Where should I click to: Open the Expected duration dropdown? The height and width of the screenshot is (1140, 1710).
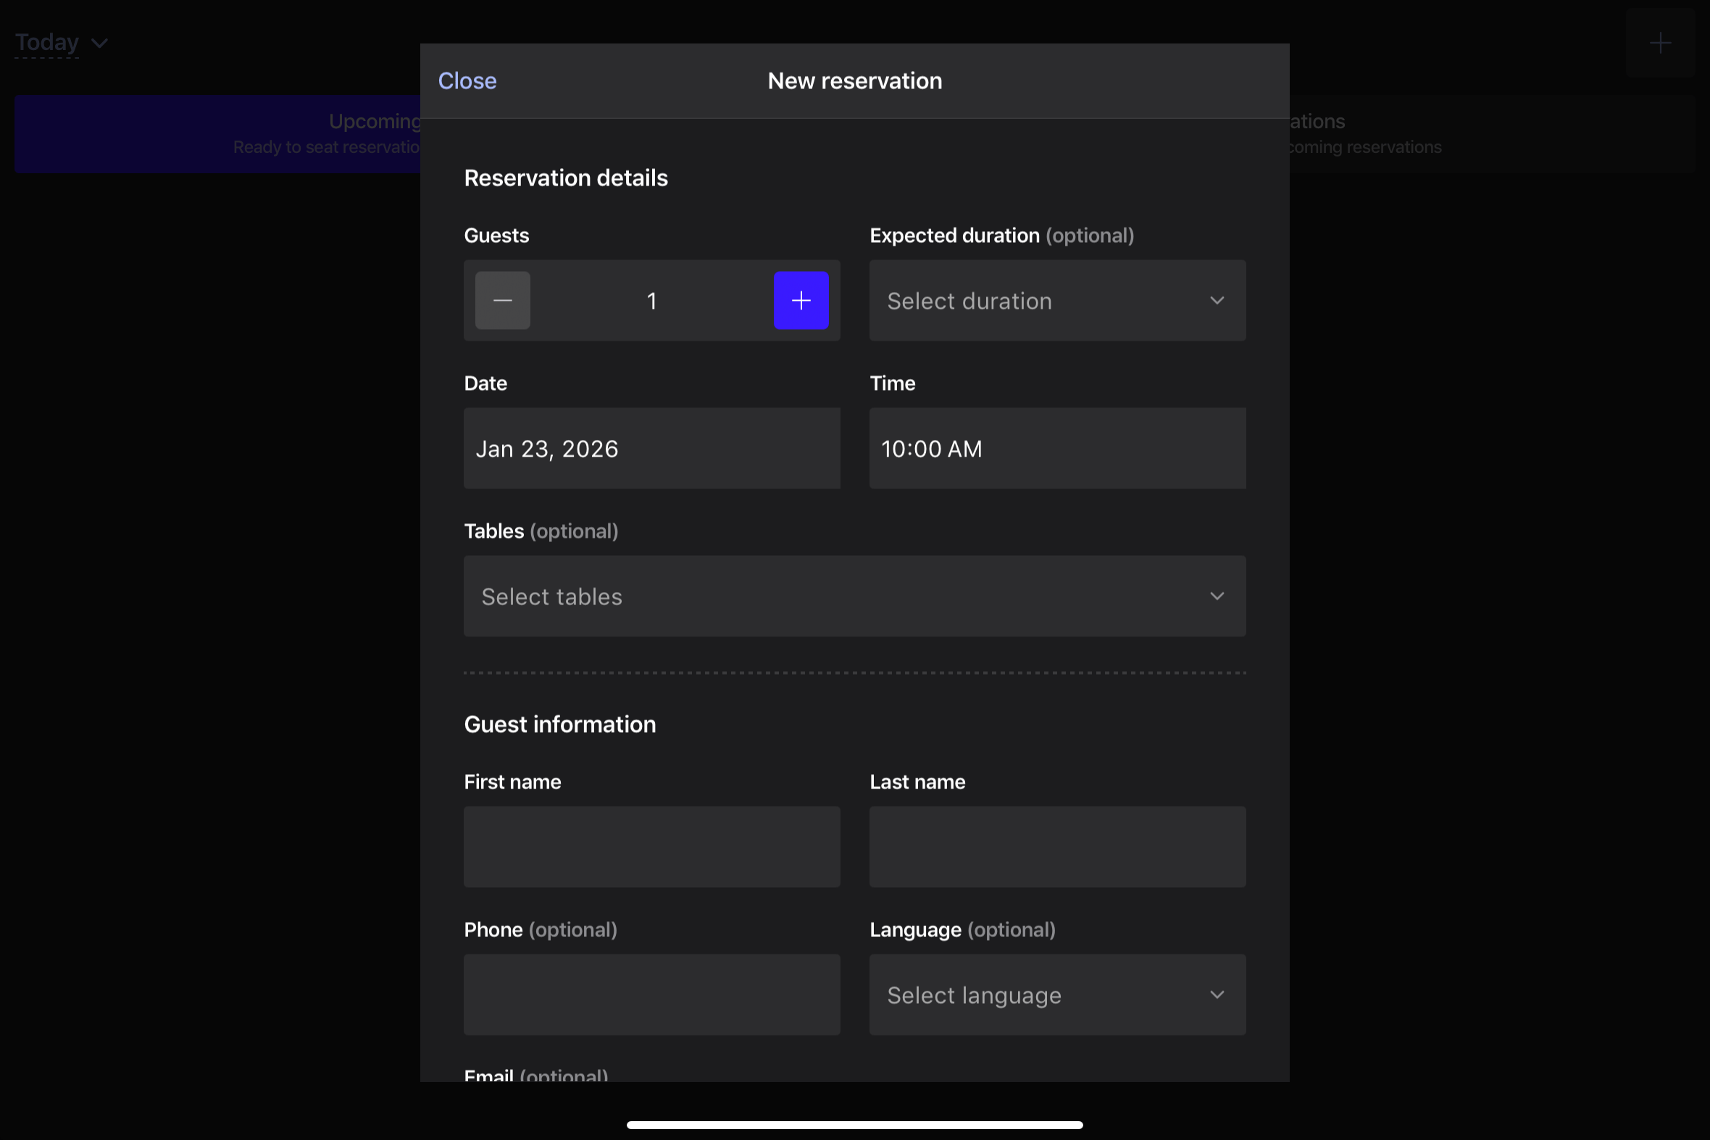pyautogui.click(x=1056, y=299)
